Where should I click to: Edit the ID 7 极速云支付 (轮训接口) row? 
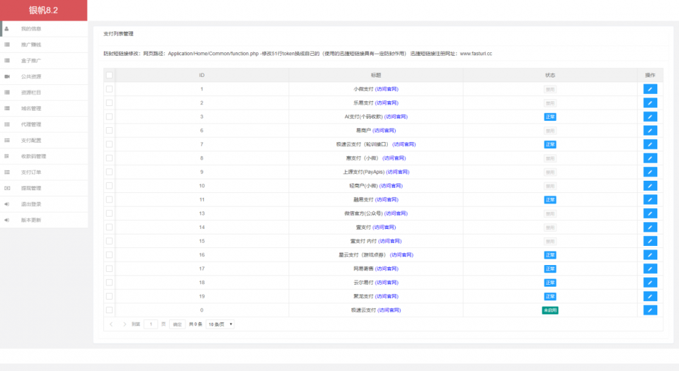[x=650, y=144]
